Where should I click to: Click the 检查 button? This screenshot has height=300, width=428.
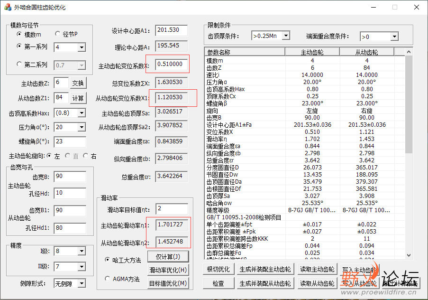pos(219,283)
